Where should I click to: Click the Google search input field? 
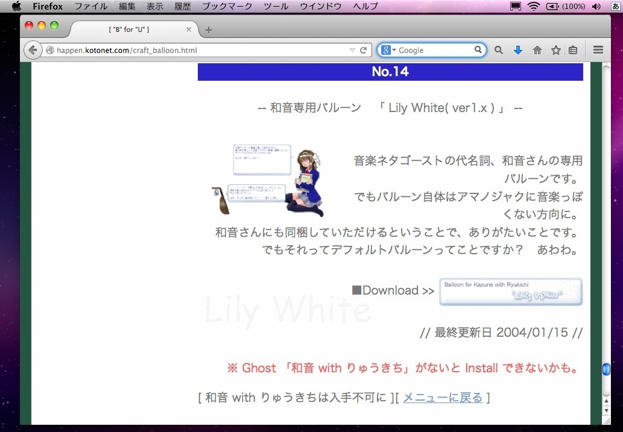point(434,51)
